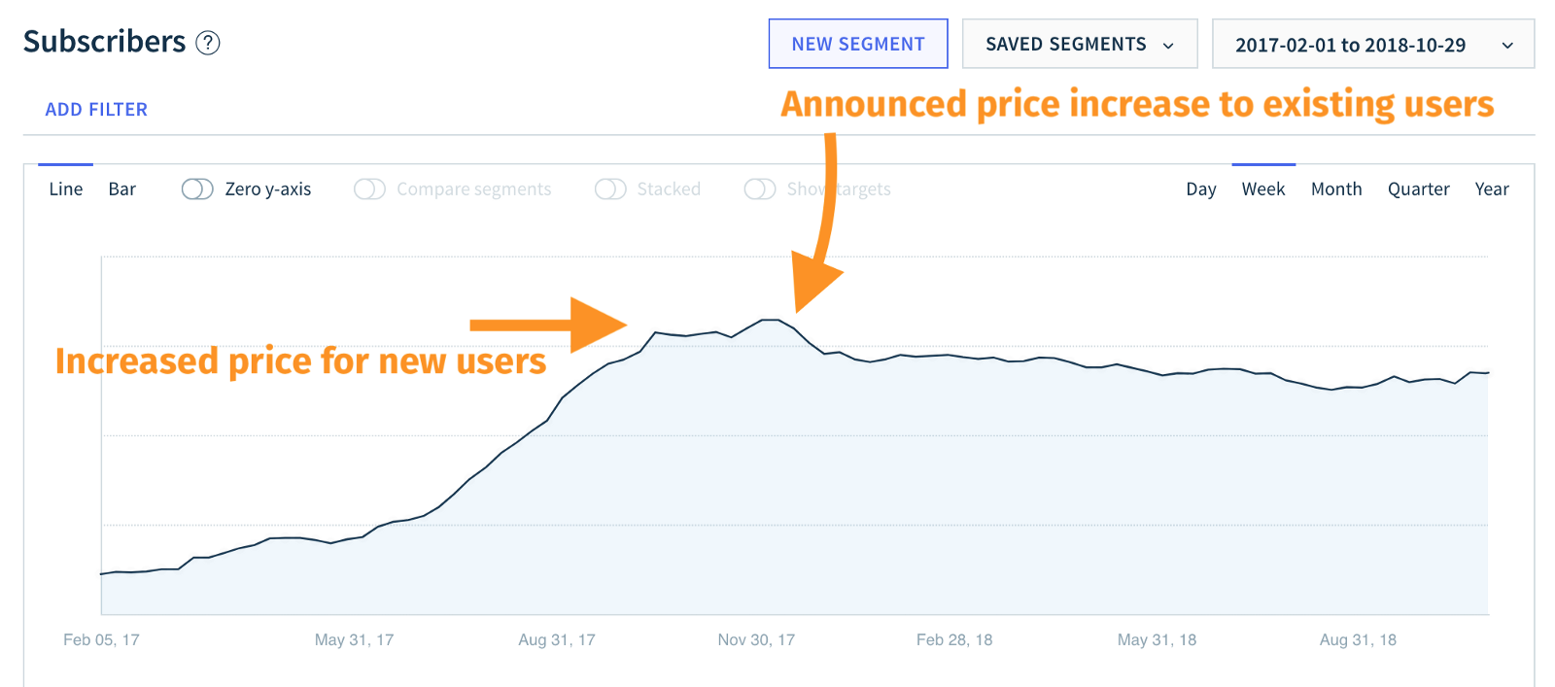Select the Quarter interval

(1418, 189)
